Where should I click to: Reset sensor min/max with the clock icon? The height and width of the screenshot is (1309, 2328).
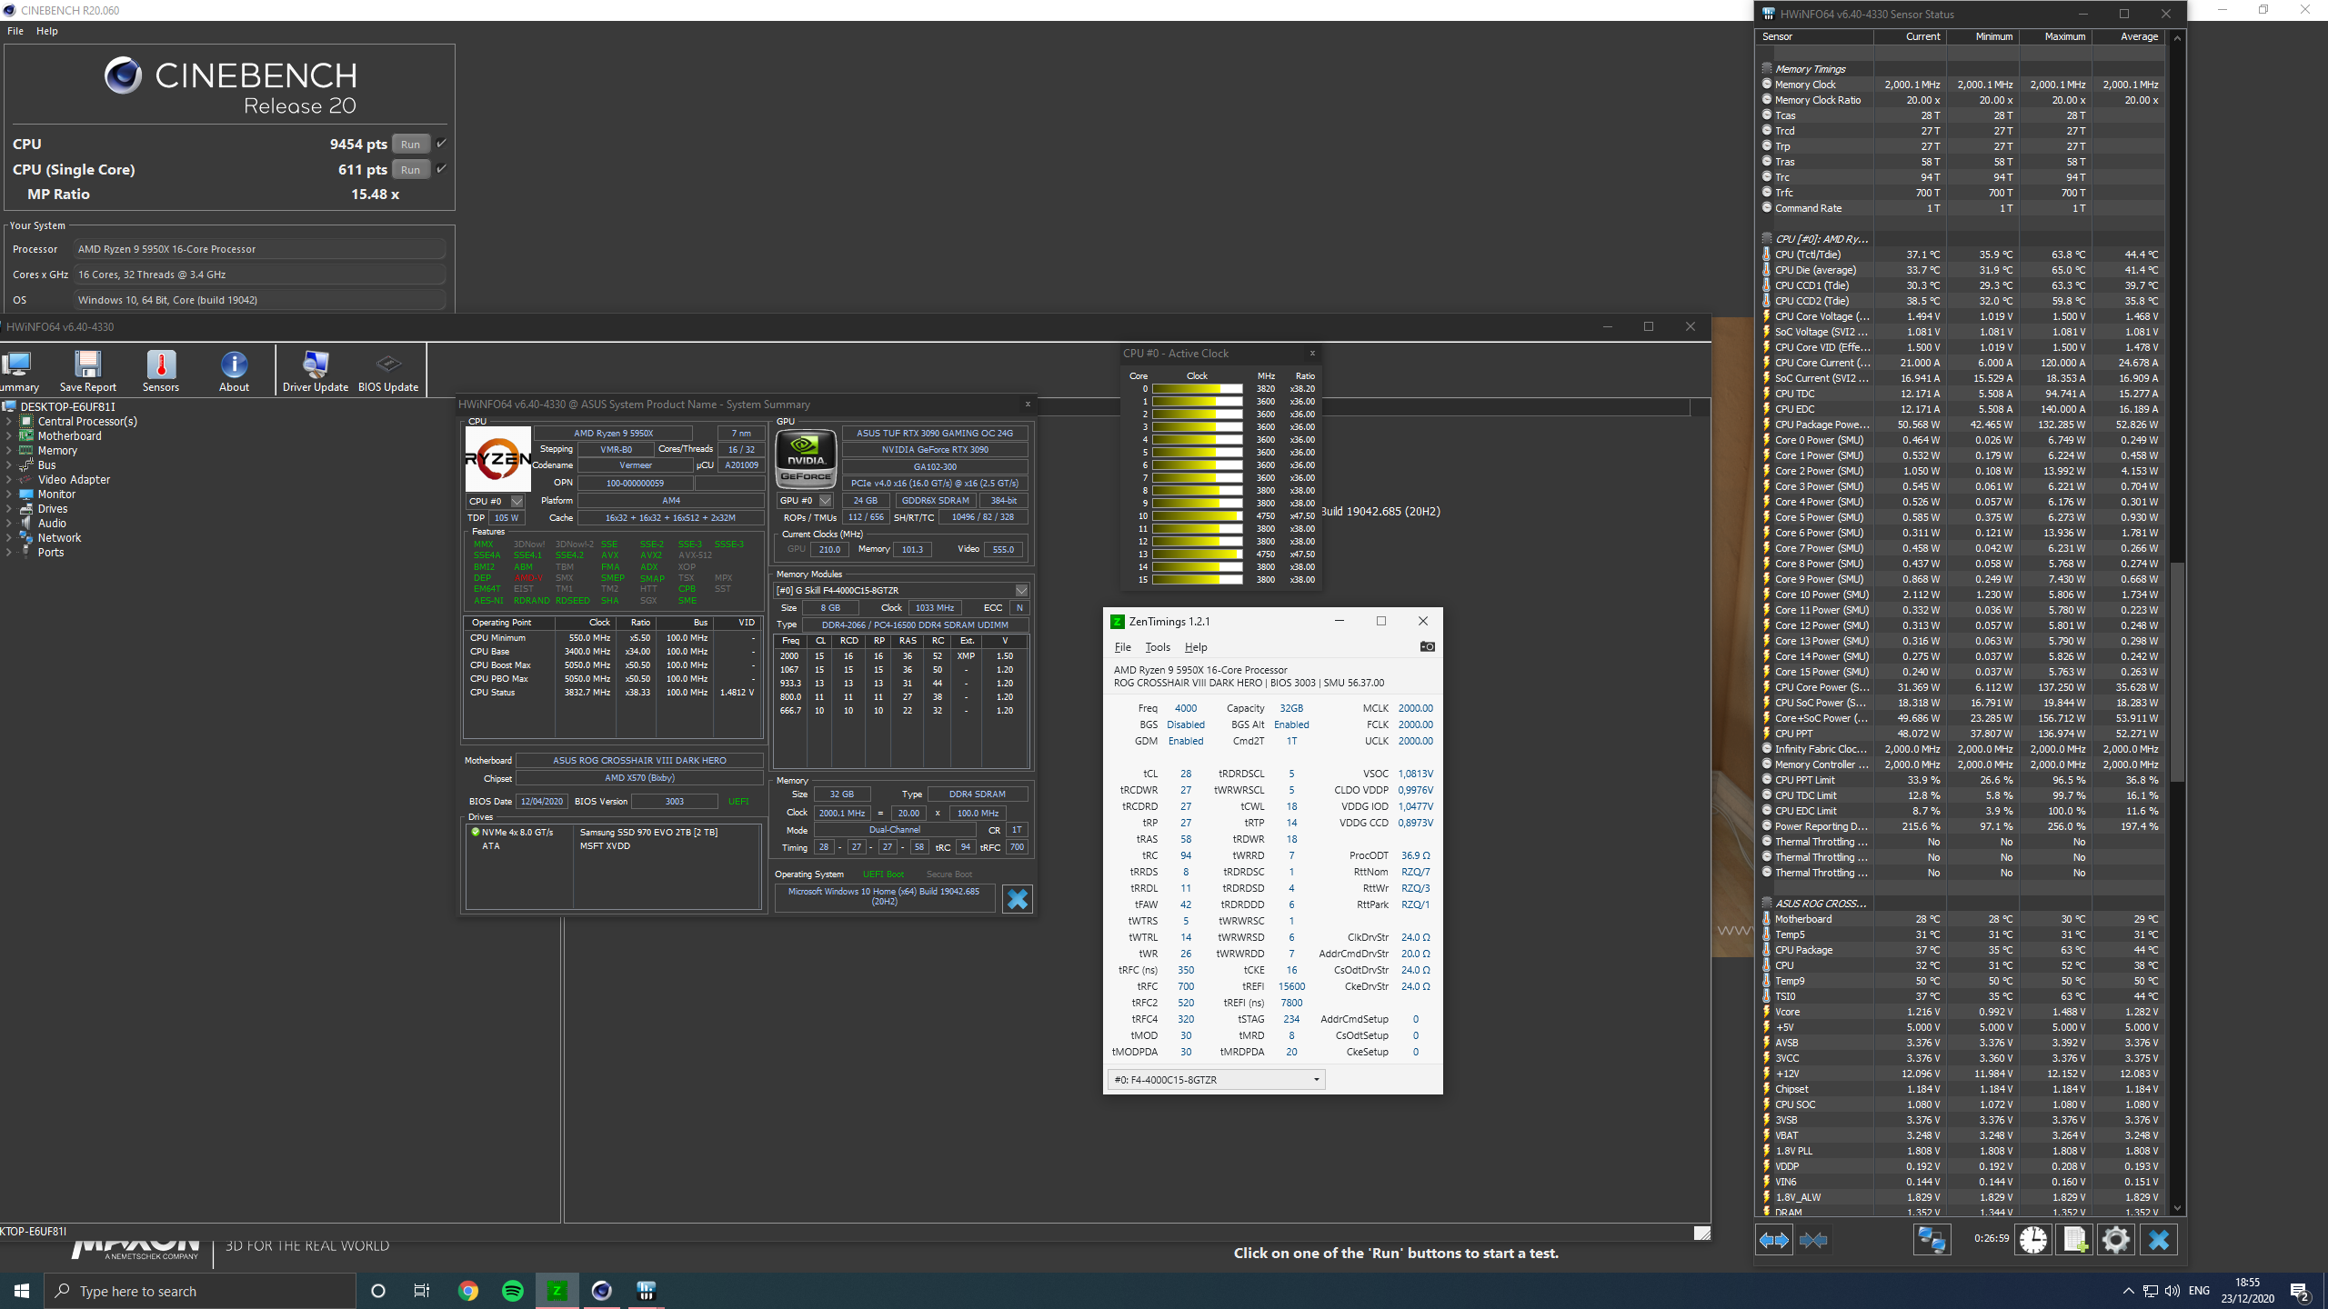(x=2033, y=1240)
